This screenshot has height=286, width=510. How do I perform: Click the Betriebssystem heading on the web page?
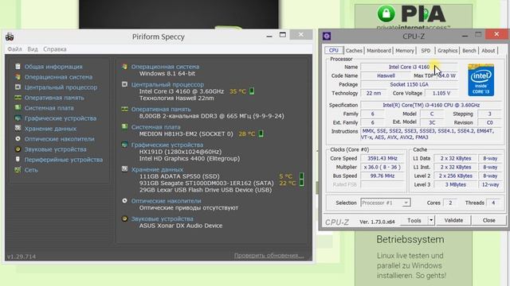click(410, 240)
